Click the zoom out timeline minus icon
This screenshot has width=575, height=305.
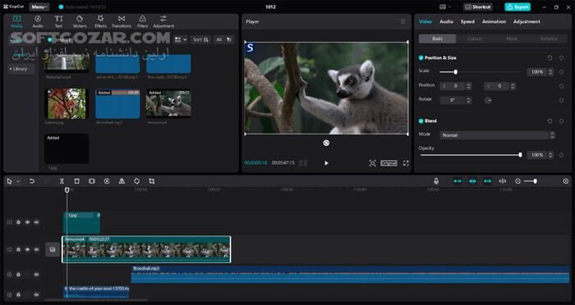click(x=517, y=181)
